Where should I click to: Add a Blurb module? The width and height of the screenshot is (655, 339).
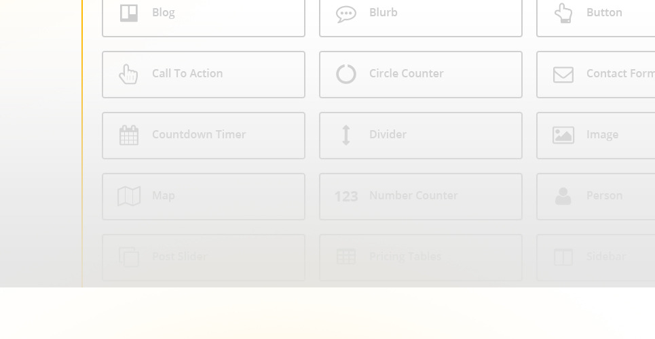[421, 13]
